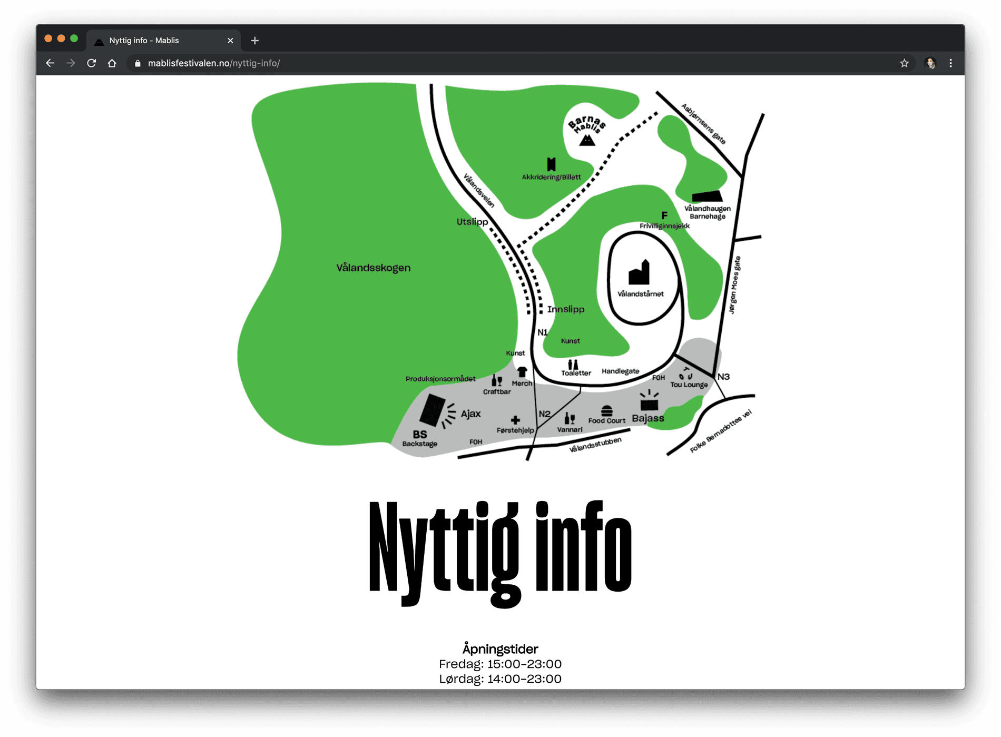Screen dimensions: 1001x737
Task: Click the Akkreditering/Billett ticket icon
Action: pos(551,164)
